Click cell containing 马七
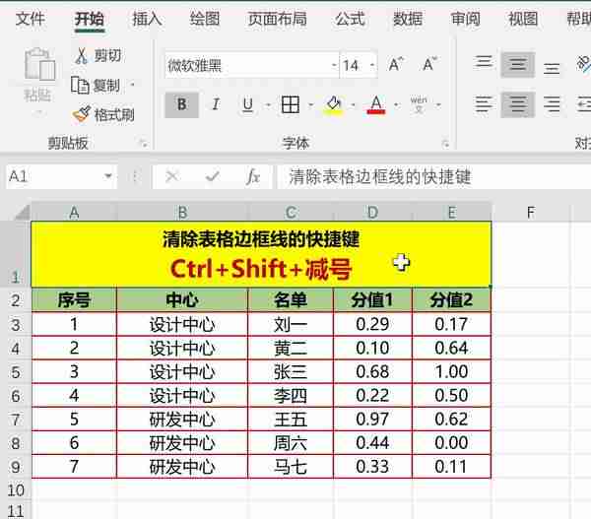 pos(291,467)
